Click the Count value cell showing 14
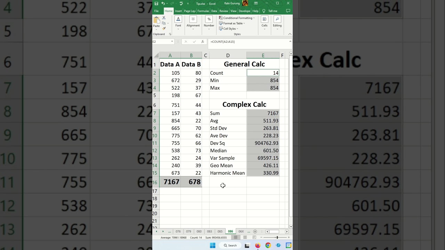This screenshot has width=445, height=250. [x=263, y=73]
